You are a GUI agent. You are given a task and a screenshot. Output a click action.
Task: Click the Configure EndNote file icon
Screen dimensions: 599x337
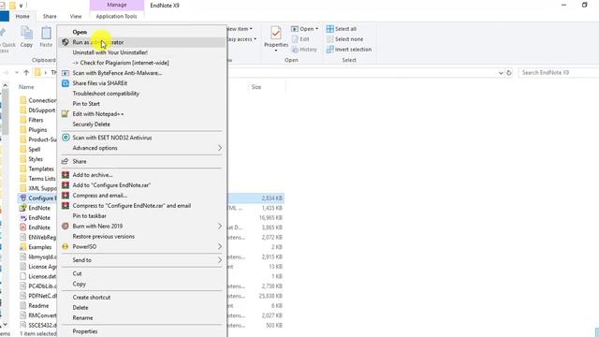22,198
